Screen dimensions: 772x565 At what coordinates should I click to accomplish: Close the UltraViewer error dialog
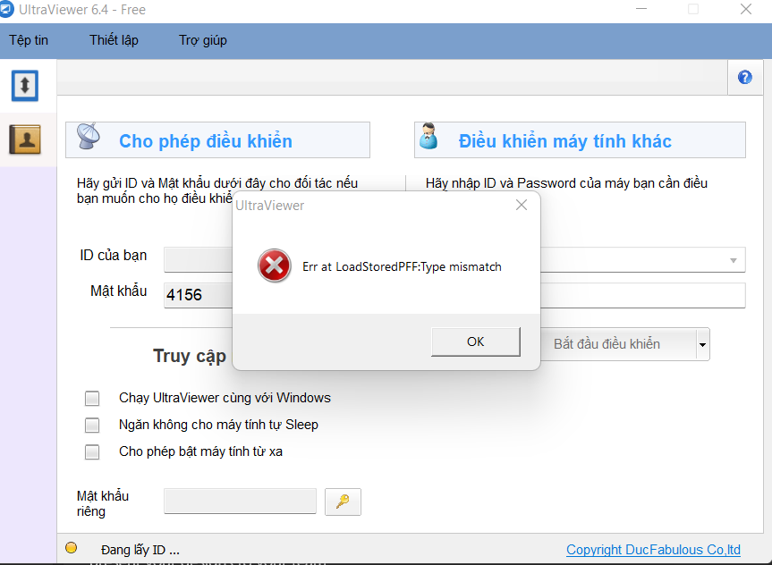point(522,205)
